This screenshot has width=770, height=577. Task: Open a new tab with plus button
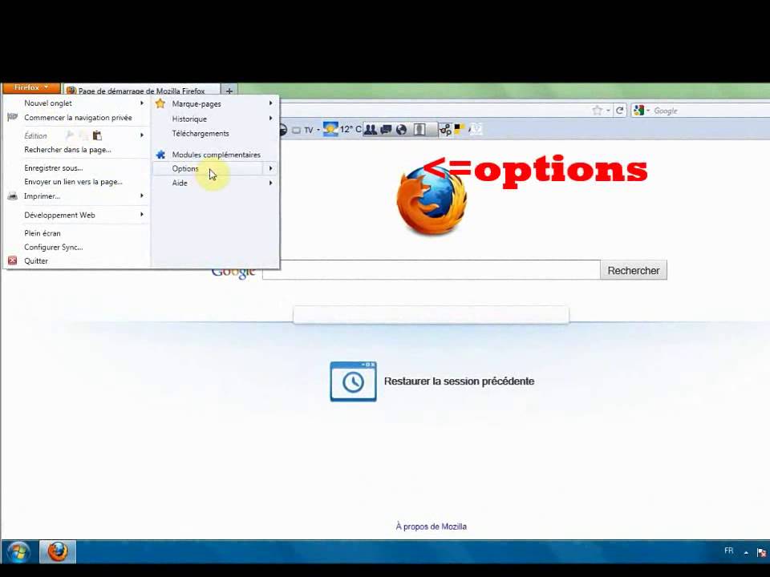click(229, 91)
